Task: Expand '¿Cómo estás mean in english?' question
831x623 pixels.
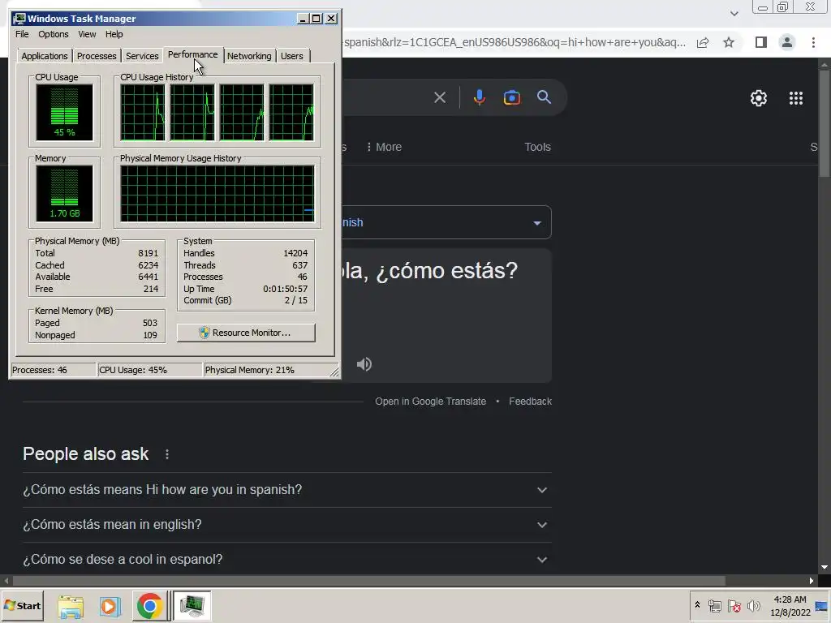Action: (287, 525)
